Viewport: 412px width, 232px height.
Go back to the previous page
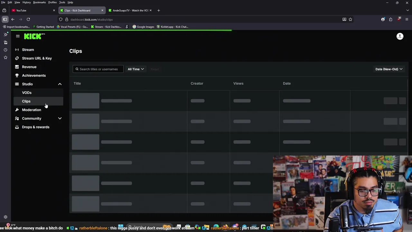[13, 19]
